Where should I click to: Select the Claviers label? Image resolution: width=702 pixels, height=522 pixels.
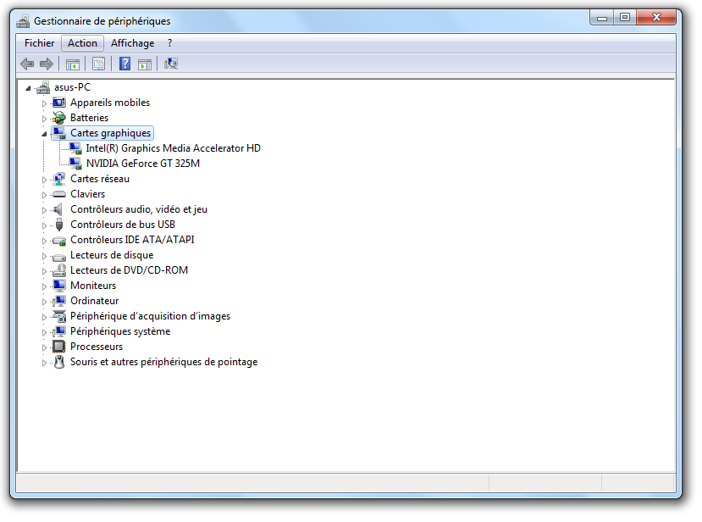(88, 194)
